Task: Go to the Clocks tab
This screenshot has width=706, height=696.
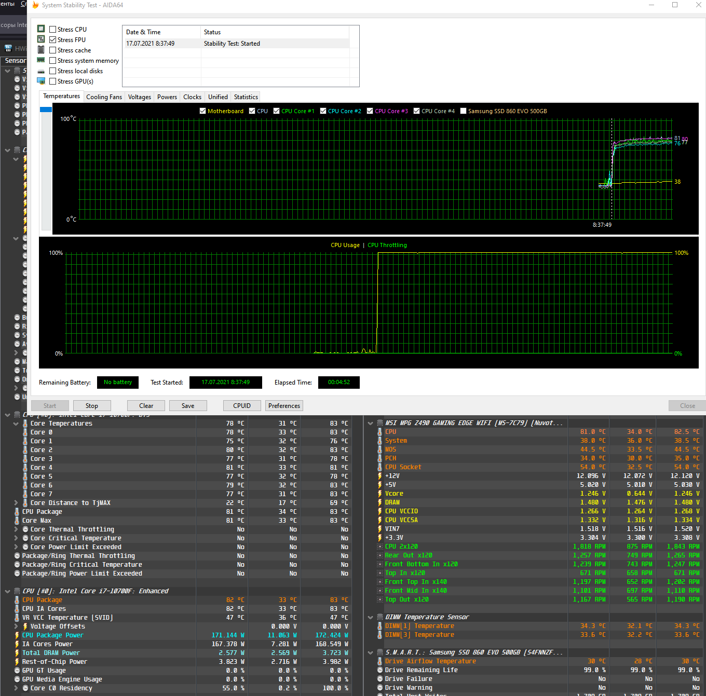Action: pyautogui.click(x=192, y=97)
